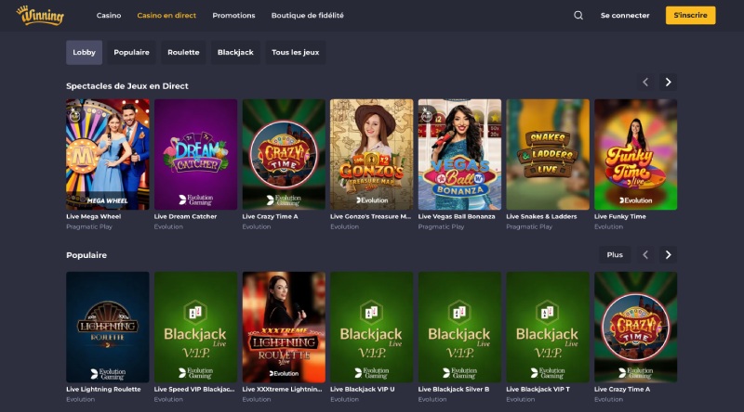This screenshot has width=744, height=412.
Task: Go back in live game shows carousel
Action: pos(645,82)
